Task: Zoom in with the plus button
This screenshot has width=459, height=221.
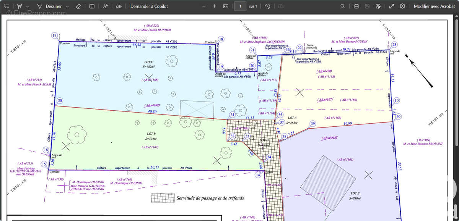Action: 215,6
